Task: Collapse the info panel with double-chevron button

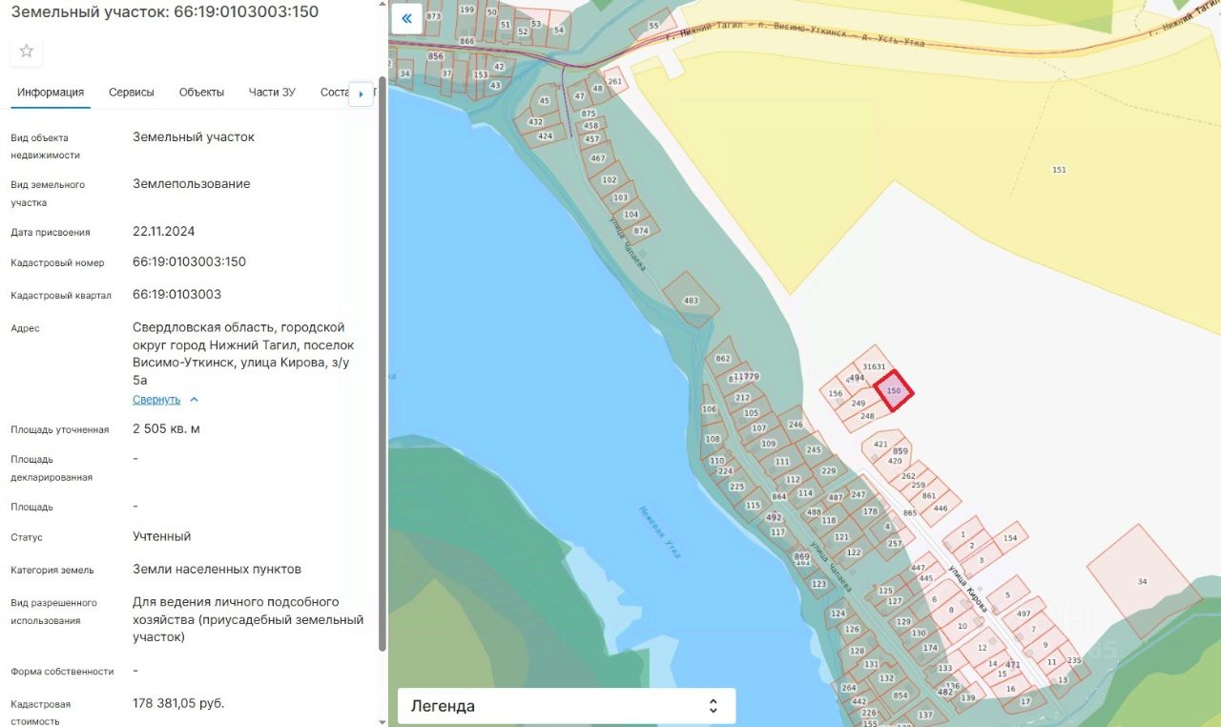Action: coord(407,18)
